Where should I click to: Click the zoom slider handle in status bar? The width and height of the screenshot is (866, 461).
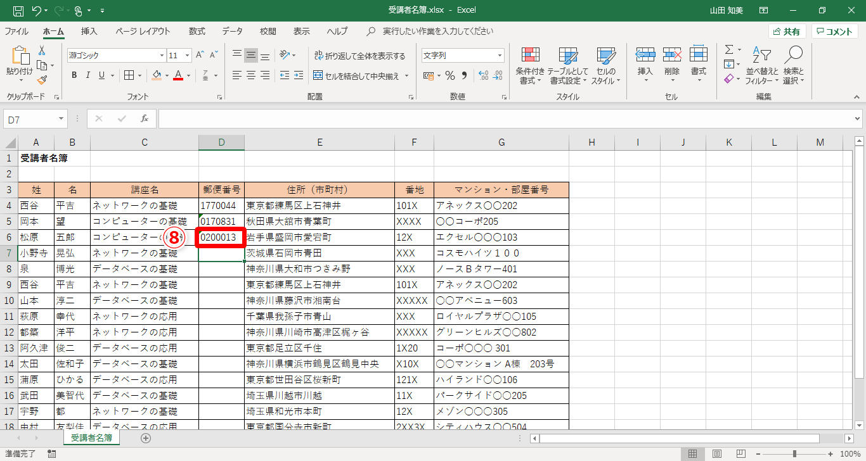click(794, 453)
